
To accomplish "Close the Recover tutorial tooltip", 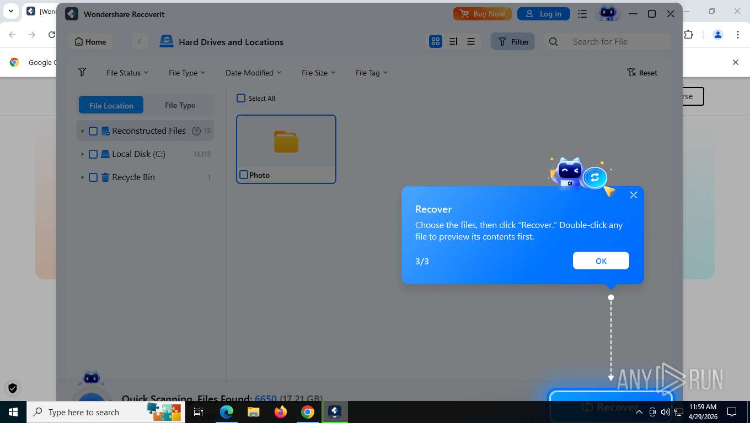I will pos(634,195).
